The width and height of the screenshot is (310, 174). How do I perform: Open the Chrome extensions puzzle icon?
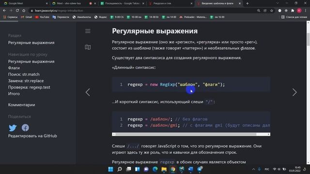coord(293,11)
